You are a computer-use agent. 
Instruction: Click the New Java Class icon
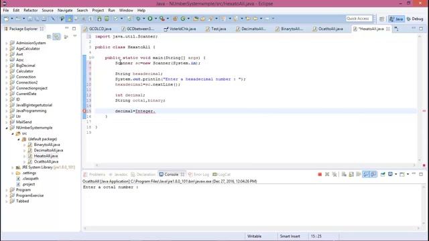tap(183, 19)
